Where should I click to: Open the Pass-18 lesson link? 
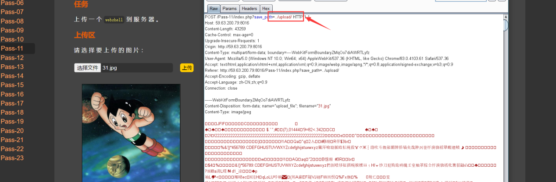point(12,112)
